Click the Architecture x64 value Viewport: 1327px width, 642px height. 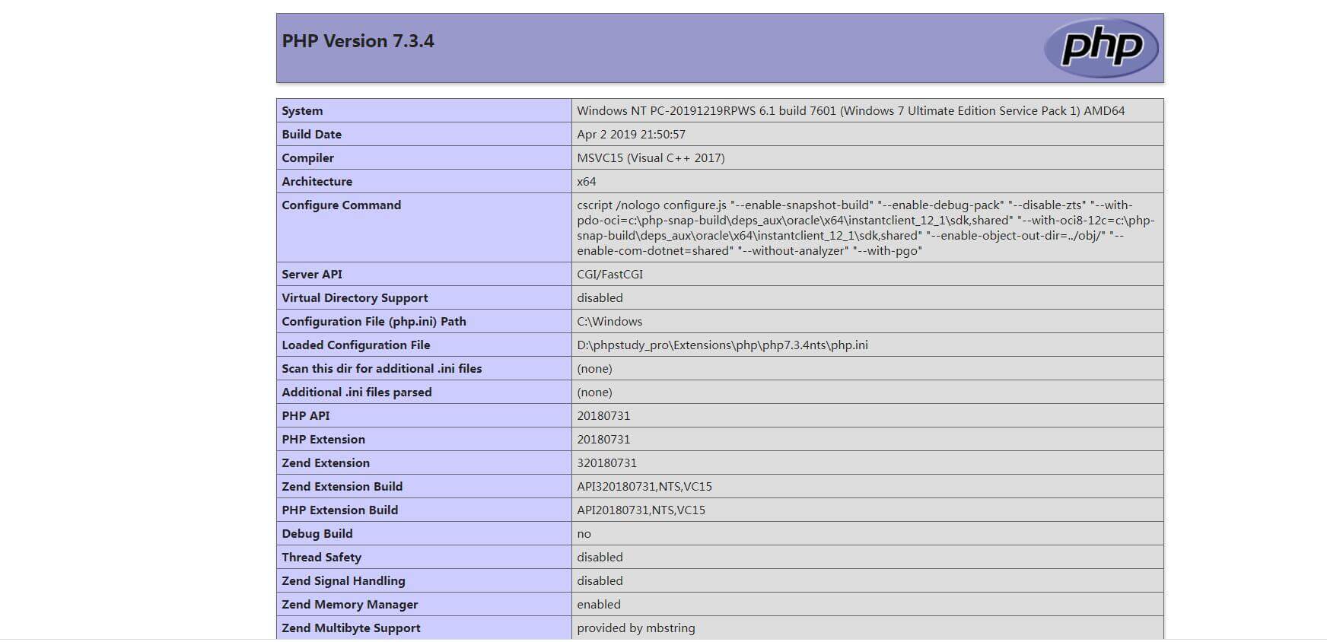click(587, 182)
